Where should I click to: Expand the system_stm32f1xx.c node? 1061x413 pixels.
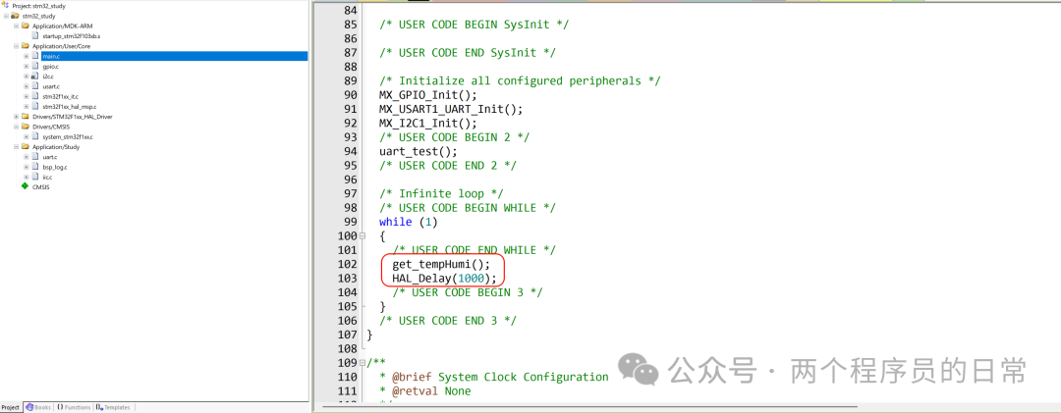26,136
